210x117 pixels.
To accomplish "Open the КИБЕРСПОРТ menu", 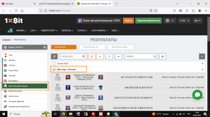I will point(49,30).
